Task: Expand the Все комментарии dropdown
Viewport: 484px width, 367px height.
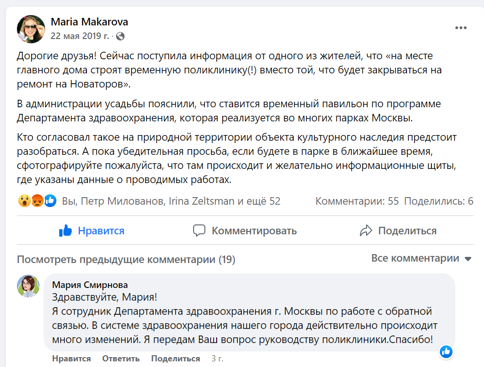Action: coord(421,258)
